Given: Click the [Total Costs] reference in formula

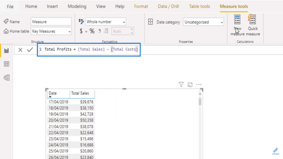Looking at the screenshot, I should (x=124, y=49).
